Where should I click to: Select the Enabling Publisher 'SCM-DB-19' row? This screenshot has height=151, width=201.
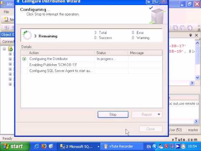pos(91,65)
